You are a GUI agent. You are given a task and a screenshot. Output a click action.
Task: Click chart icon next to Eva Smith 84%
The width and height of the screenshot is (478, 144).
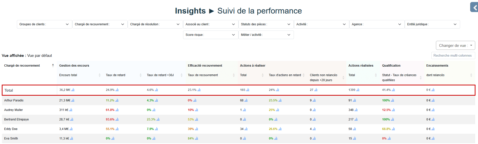point(197,138)
